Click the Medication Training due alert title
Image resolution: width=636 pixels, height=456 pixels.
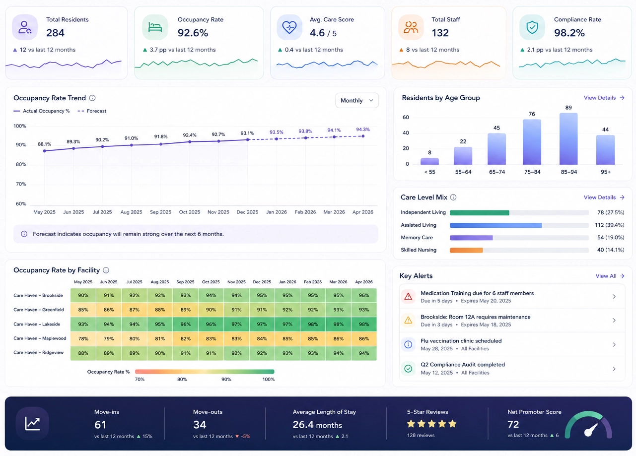click(477, 293)
